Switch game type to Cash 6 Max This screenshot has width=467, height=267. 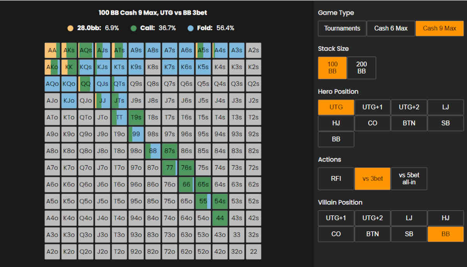[x=391, y=28]
